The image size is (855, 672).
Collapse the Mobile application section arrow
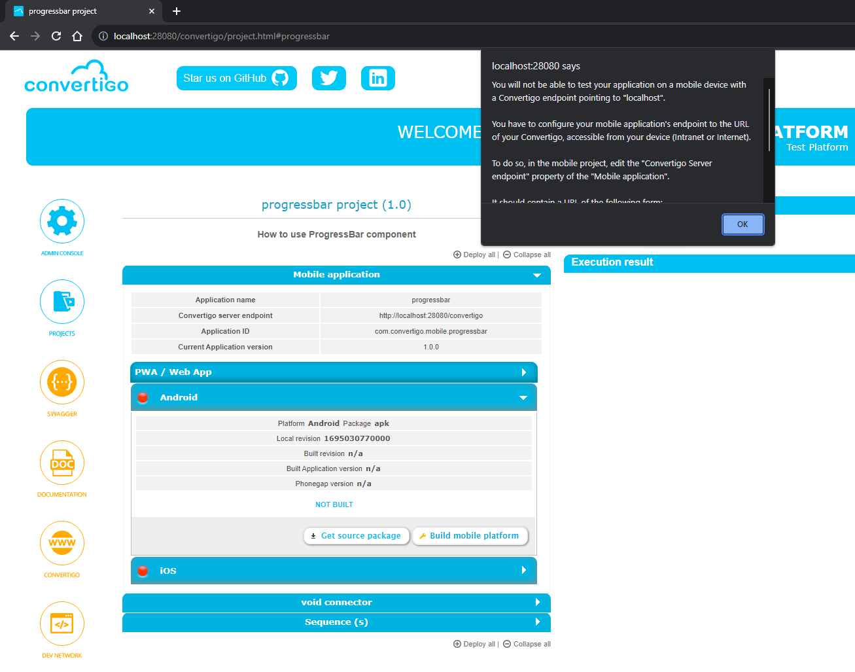tap(537, 275)
